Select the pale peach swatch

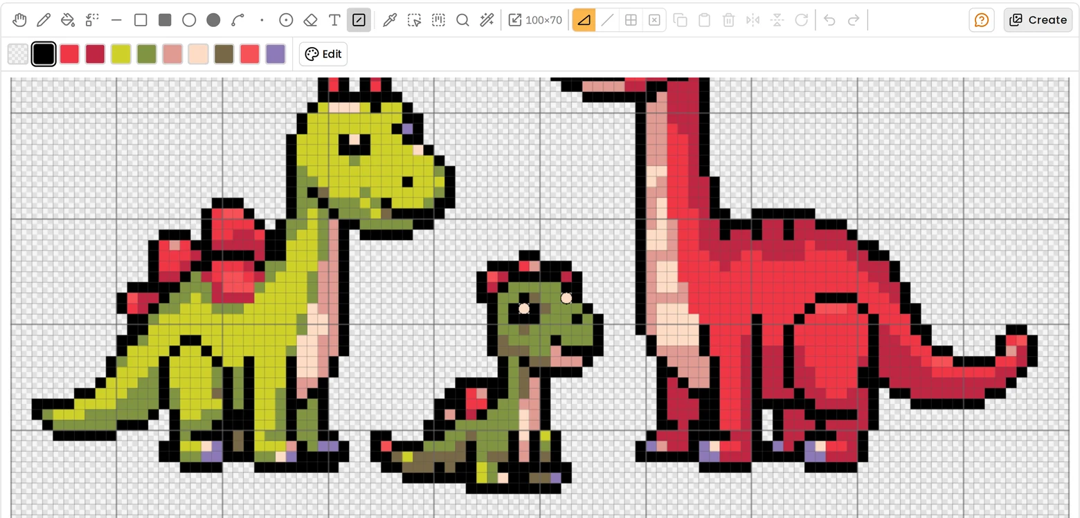pos(198,54)
